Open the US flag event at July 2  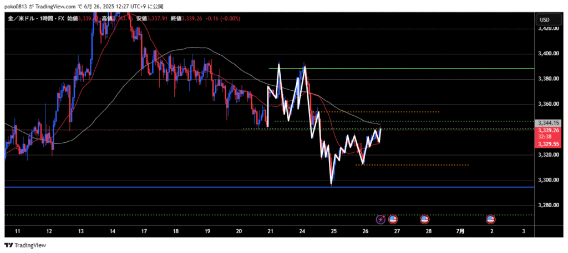pyautogui.click(x=491, y=219)
